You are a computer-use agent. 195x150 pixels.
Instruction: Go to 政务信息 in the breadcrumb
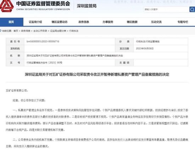(x=26, y=31)
